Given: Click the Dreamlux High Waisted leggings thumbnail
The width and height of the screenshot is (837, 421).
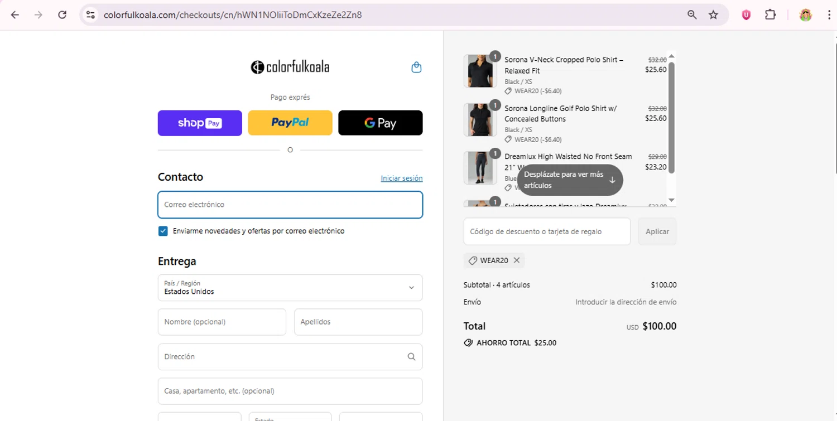Looking at the screenshot, I should tap(480, 168).
